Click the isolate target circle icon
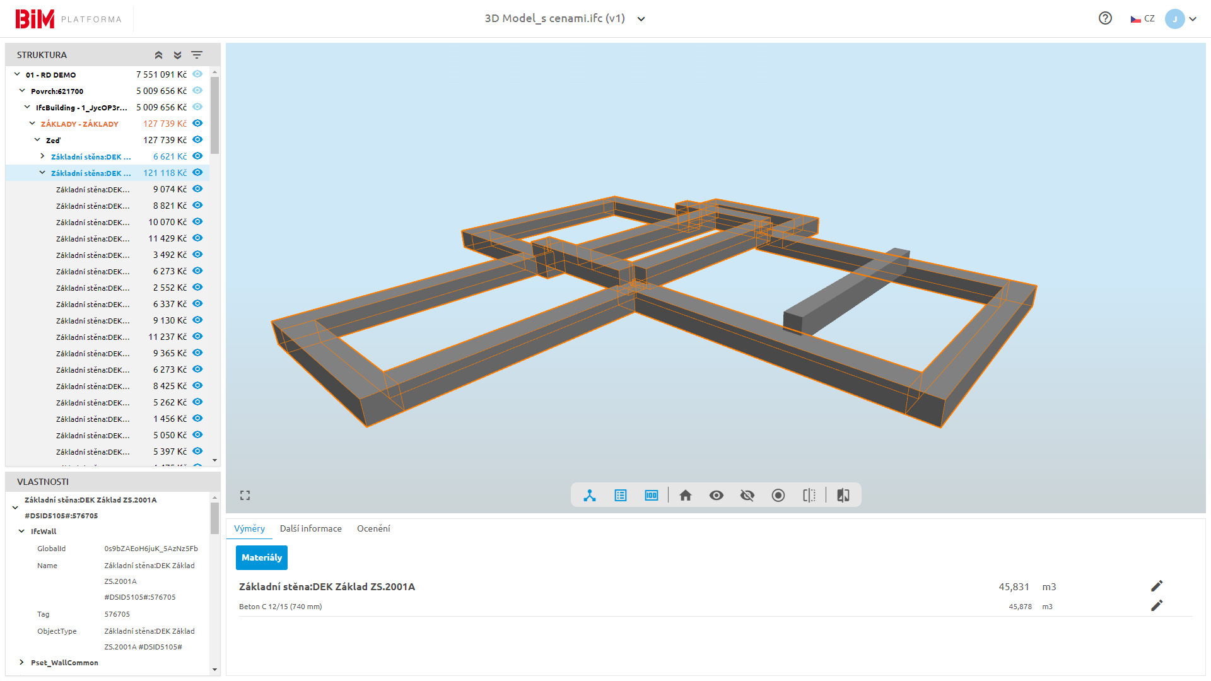This screenshot has height=681, width=1211. [x=778, y=496]
